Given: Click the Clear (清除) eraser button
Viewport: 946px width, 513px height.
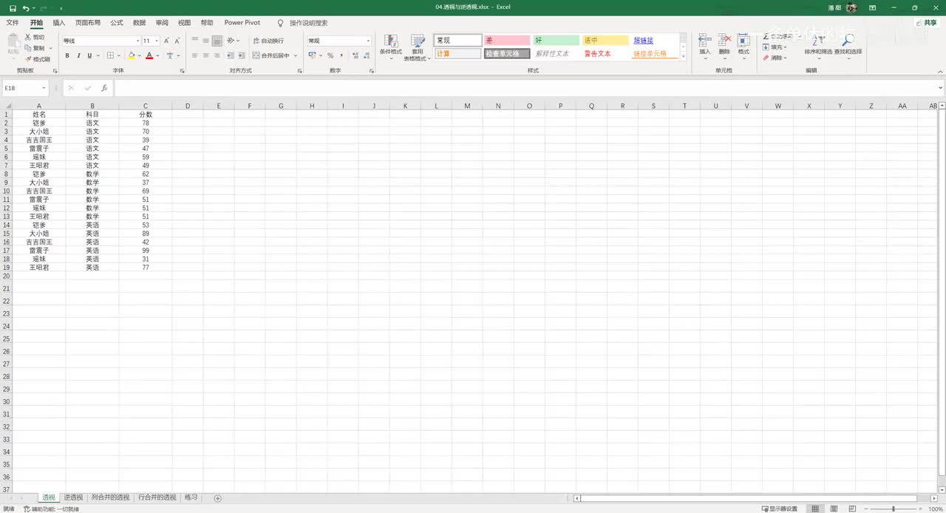Looking at the screenshot, I should pyautogui.click(x=775, y=58).
